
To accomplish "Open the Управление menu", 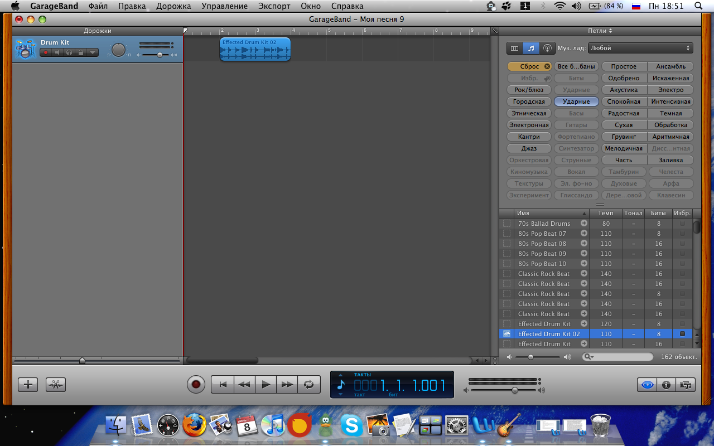I will click(x=224, y=6).
